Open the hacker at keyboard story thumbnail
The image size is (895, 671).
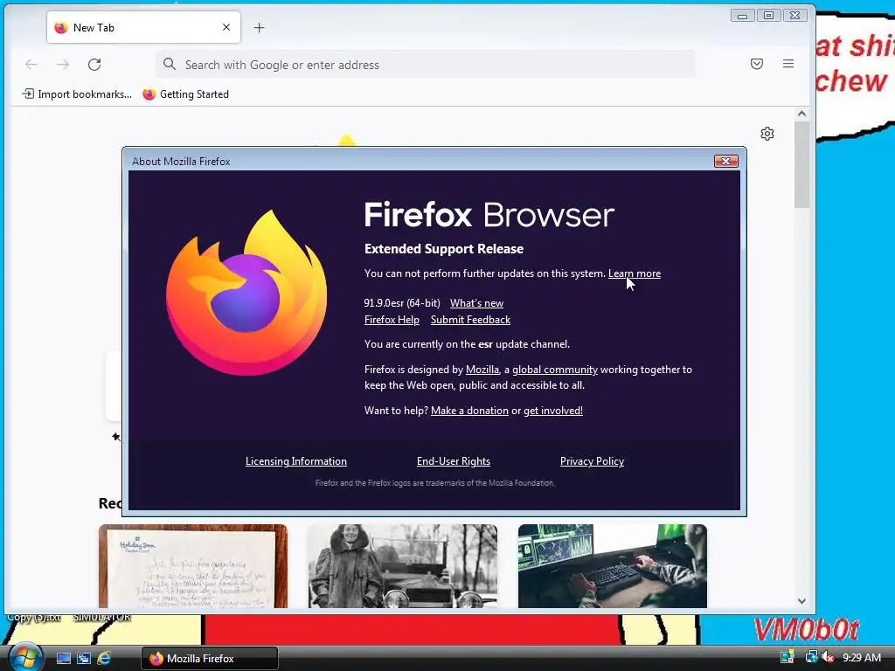pos(613,566)
